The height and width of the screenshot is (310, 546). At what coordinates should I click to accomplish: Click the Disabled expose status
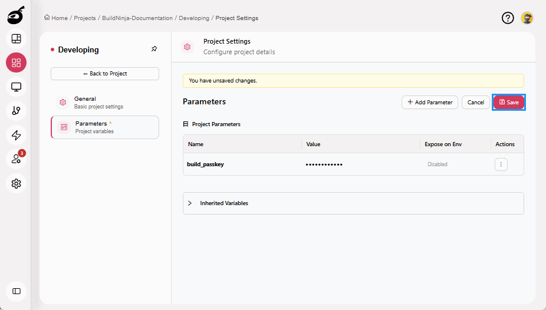[x=438, y=164]
